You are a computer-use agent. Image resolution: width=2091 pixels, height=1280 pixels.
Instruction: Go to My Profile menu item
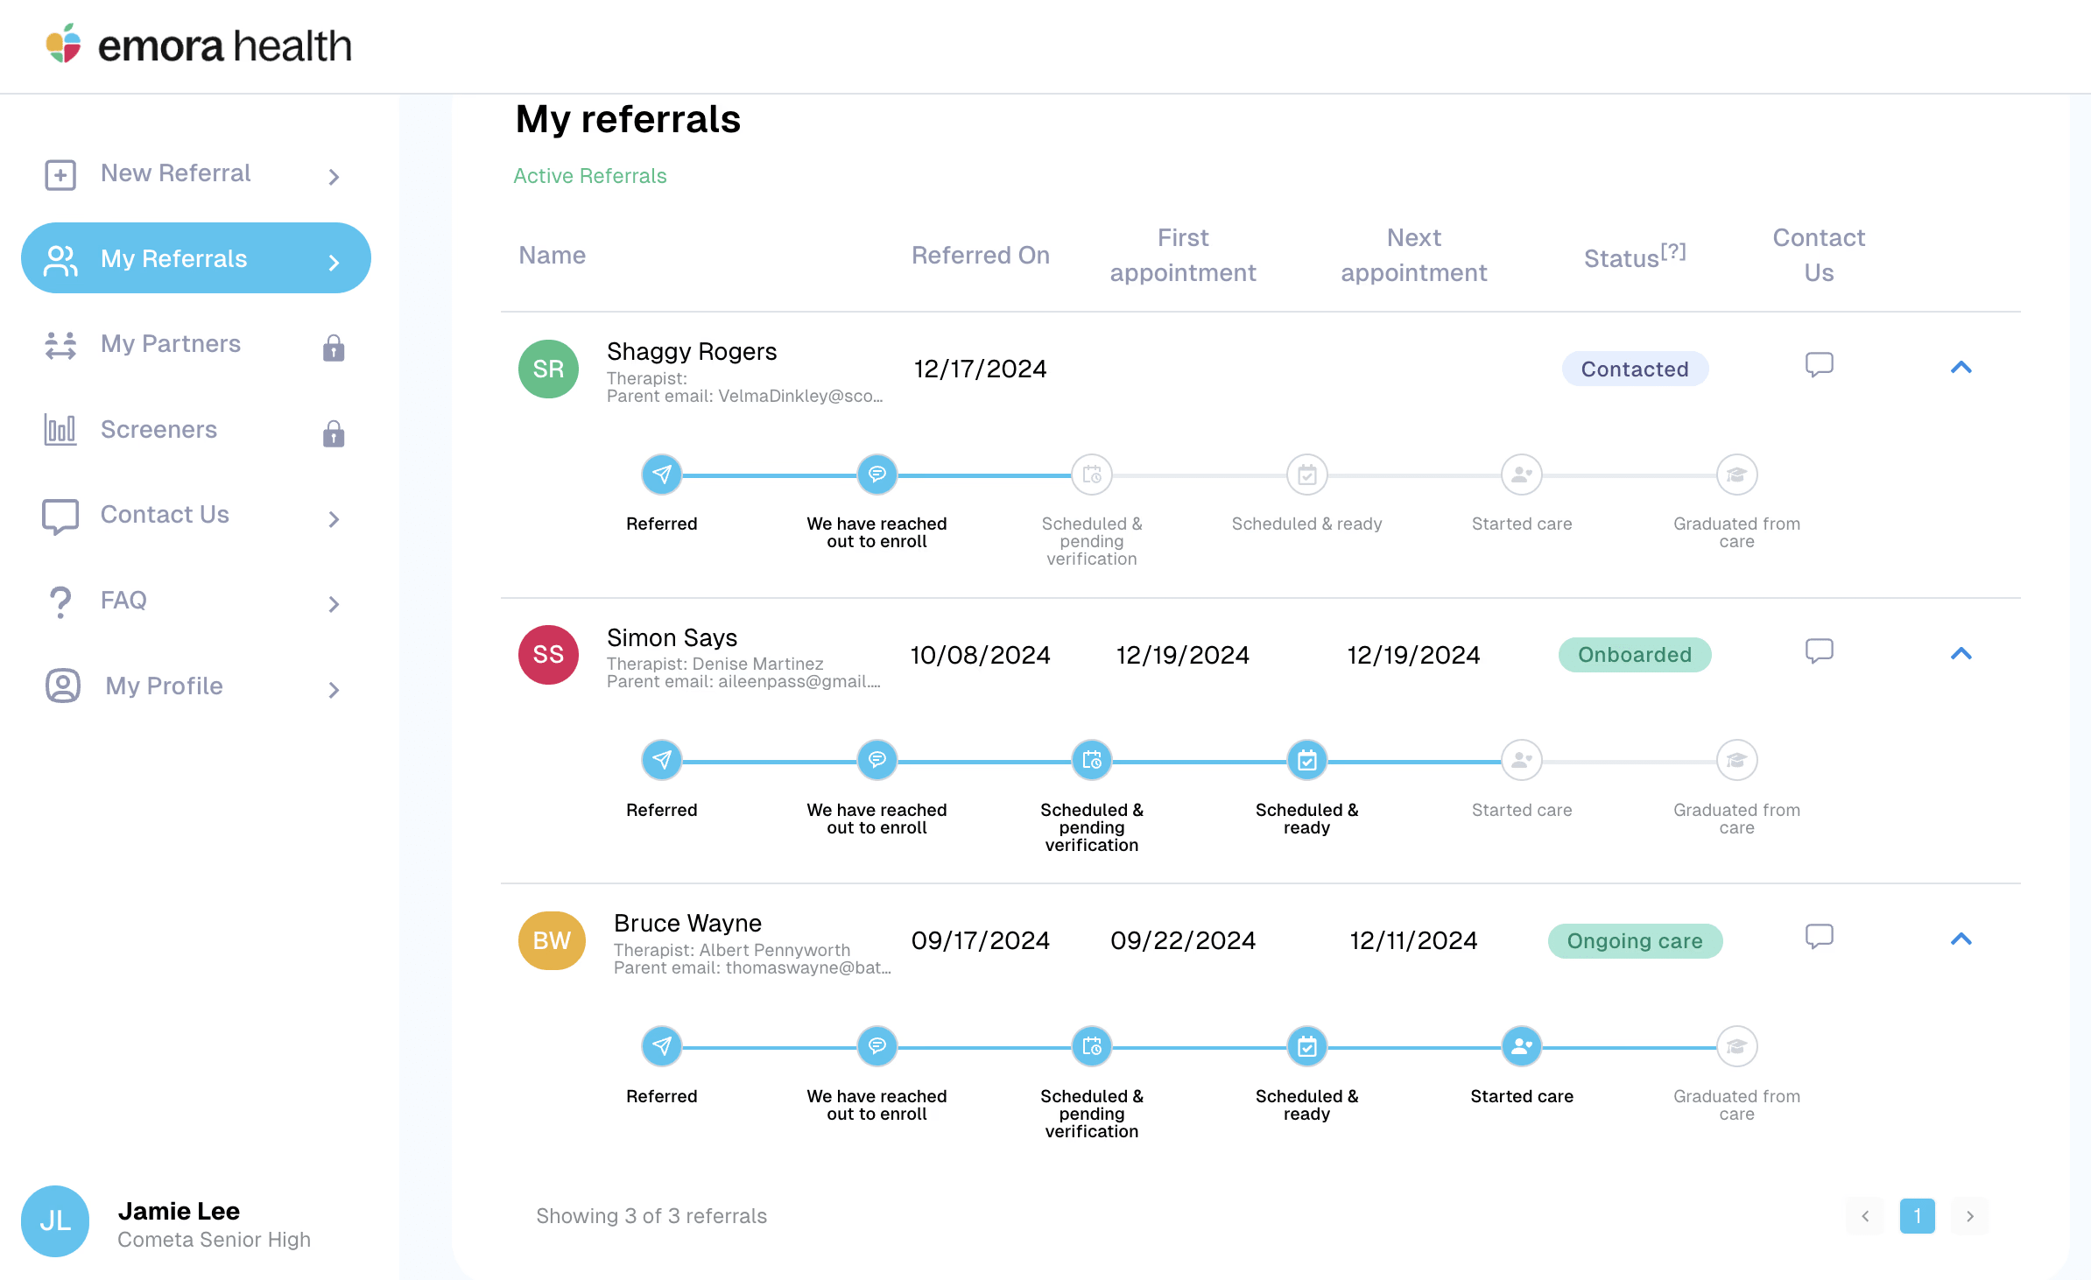pos(164,686)
